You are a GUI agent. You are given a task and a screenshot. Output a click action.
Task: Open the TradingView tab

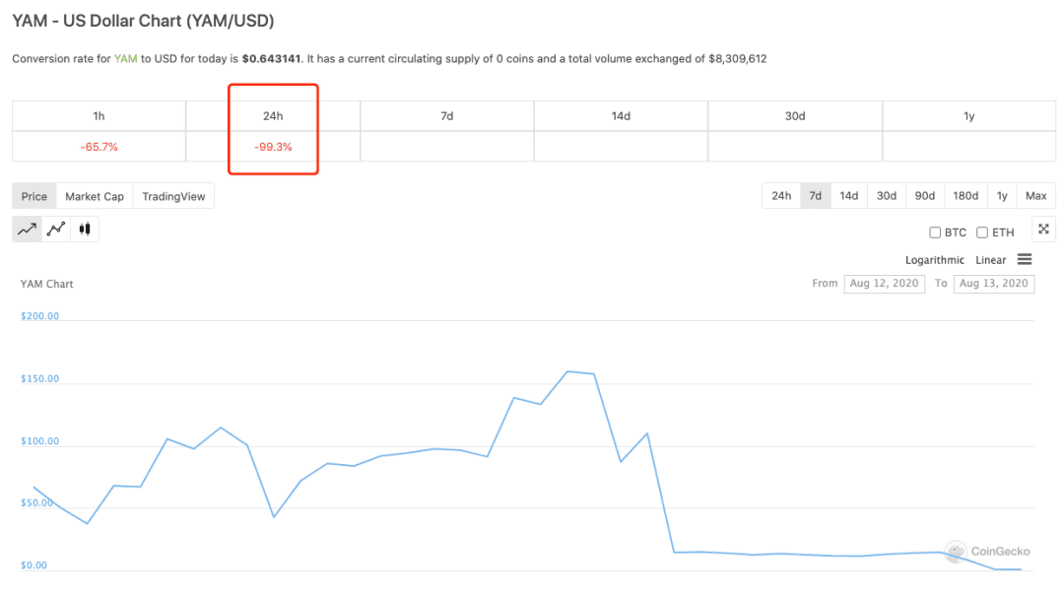173,196
